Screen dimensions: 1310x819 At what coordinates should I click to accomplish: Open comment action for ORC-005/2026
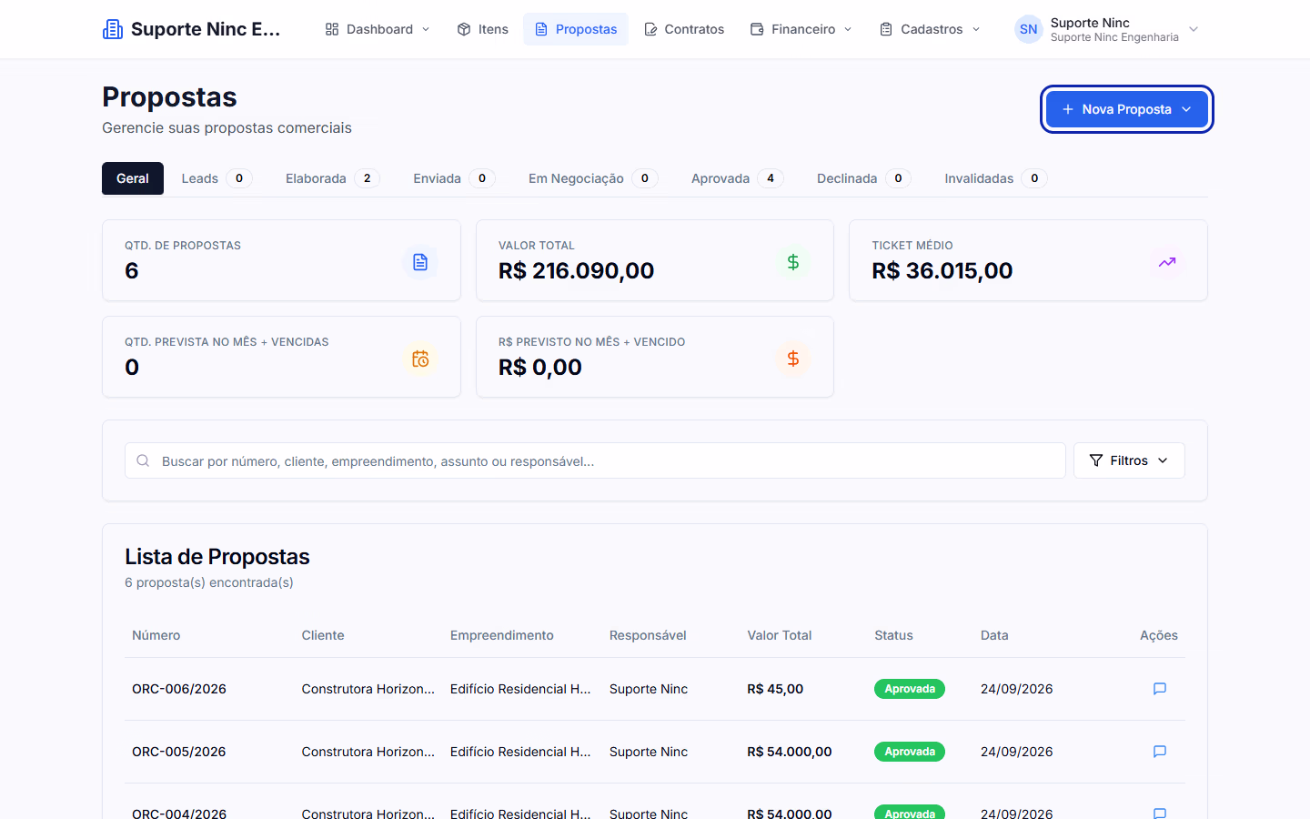pos(1159,752)
